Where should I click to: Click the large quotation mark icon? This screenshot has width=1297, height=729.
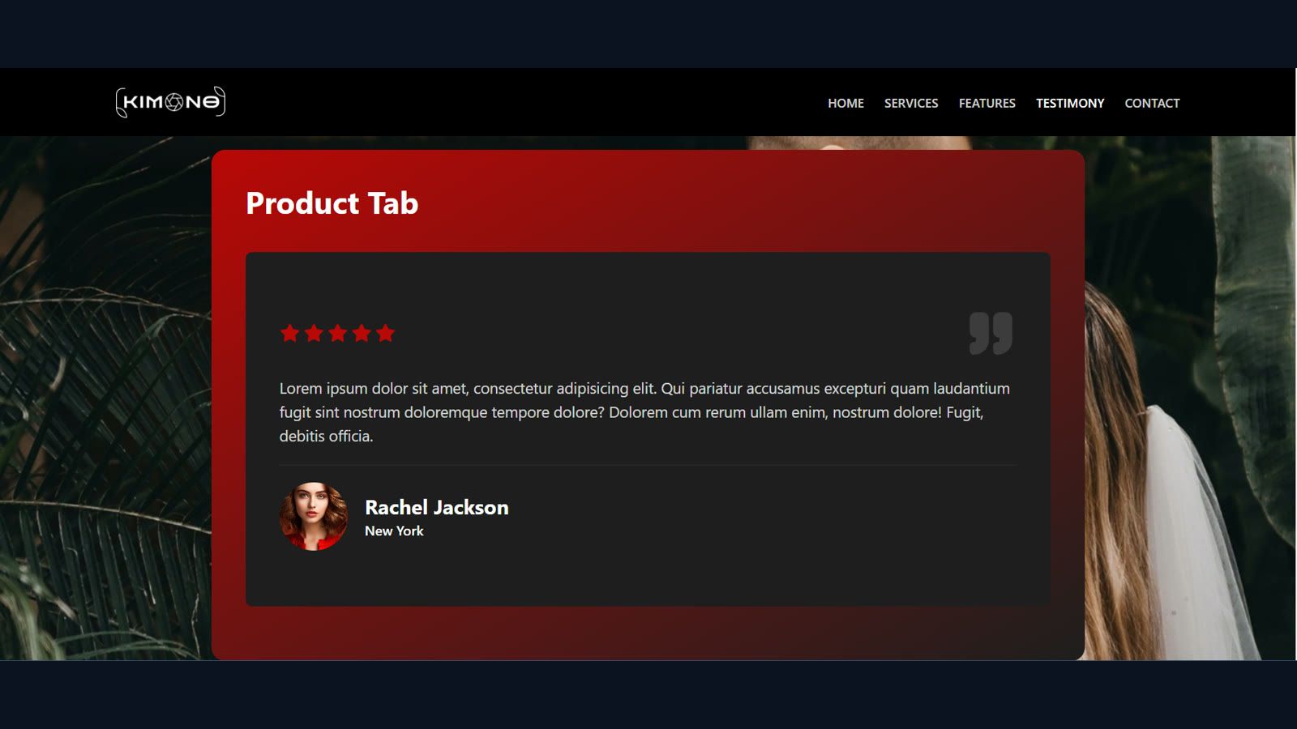coord(991,333)
